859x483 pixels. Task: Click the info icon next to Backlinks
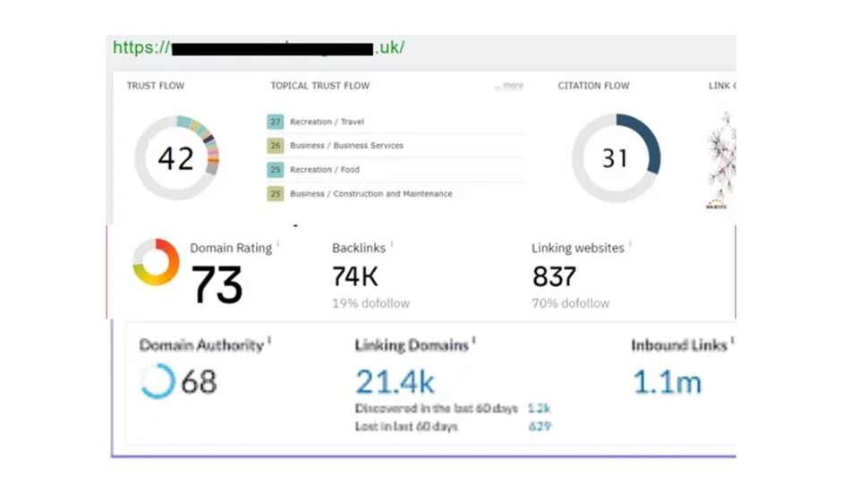(392, 243)
